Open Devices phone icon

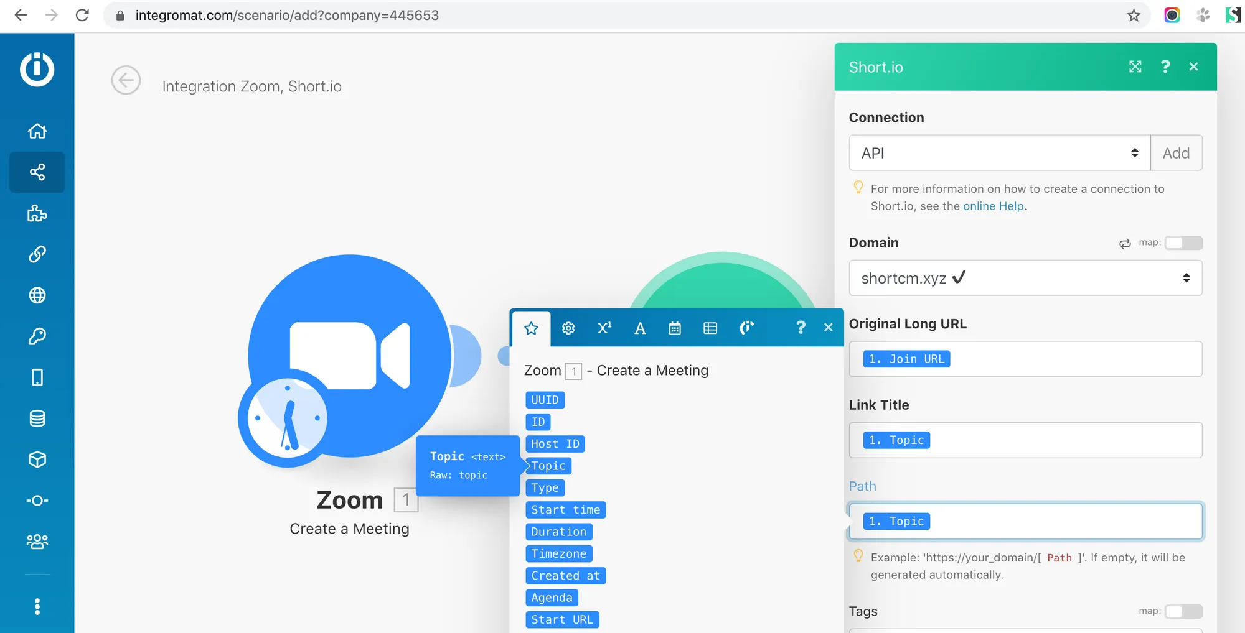pos(37,377)
